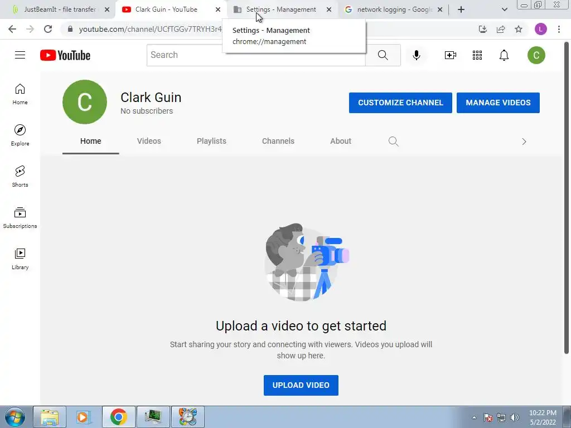Close the Clark Guin YouTube tab

pos(218,10)
